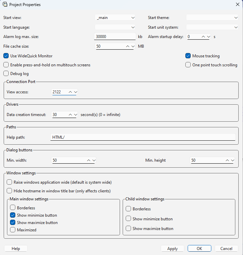This screenshot has width=243, height=255.
Task: Open Help for project properties
Action: [x=16, y=249]
